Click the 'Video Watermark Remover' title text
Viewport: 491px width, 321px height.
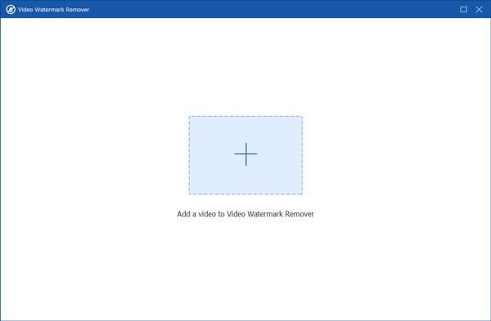pos(53,10)
